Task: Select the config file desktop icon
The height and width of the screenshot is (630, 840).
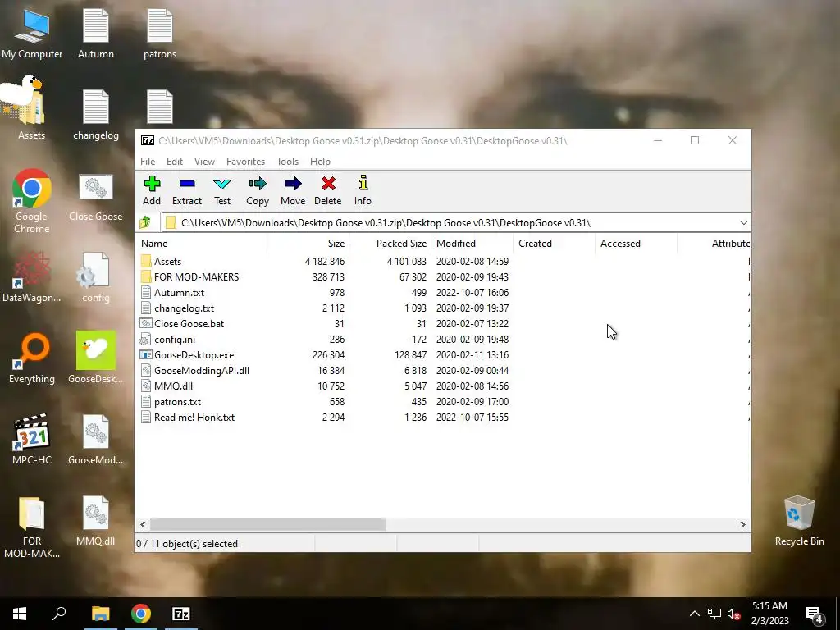Action: (x=96, y=277)
